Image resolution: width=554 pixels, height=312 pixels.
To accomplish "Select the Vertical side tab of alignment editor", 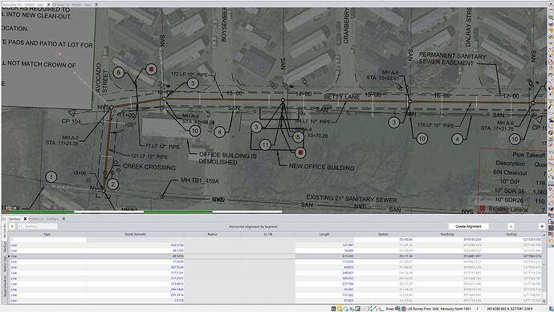I will click(5, 247).
